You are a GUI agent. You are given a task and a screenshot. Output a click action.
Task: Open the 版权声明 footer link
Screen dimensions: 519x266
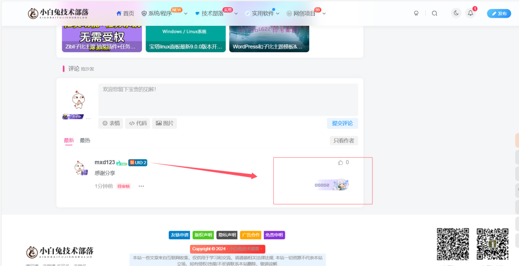(203, 235)
